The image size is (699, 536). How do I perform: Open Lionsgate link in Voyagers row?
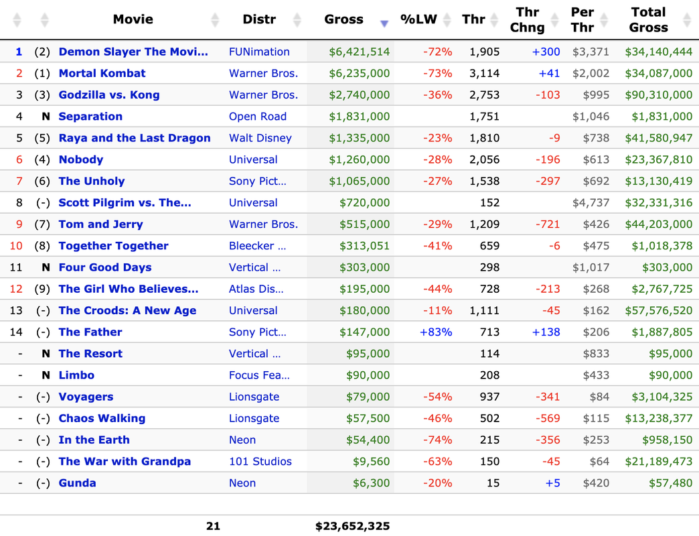254,397
